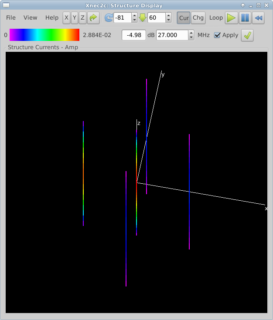
Task: Open the Help menu
Action: pyautogui.click(x=52, y=18)
